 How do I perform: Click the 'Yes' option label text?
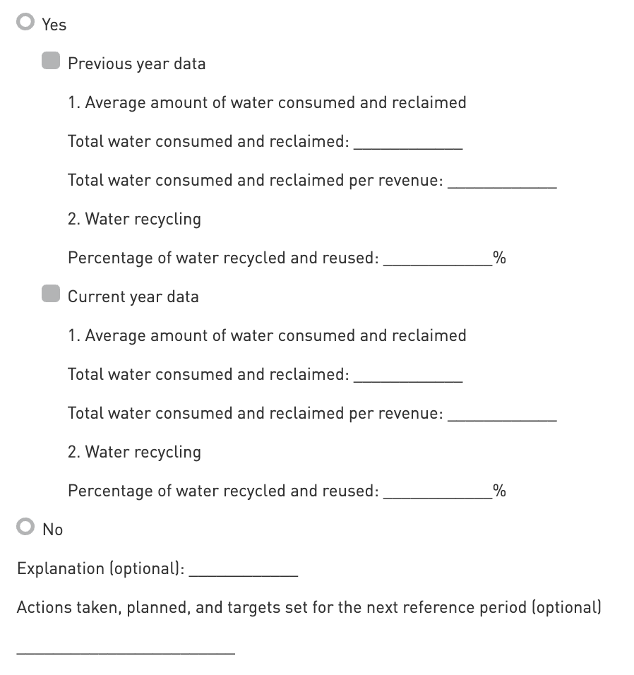(x=54, y=25)
